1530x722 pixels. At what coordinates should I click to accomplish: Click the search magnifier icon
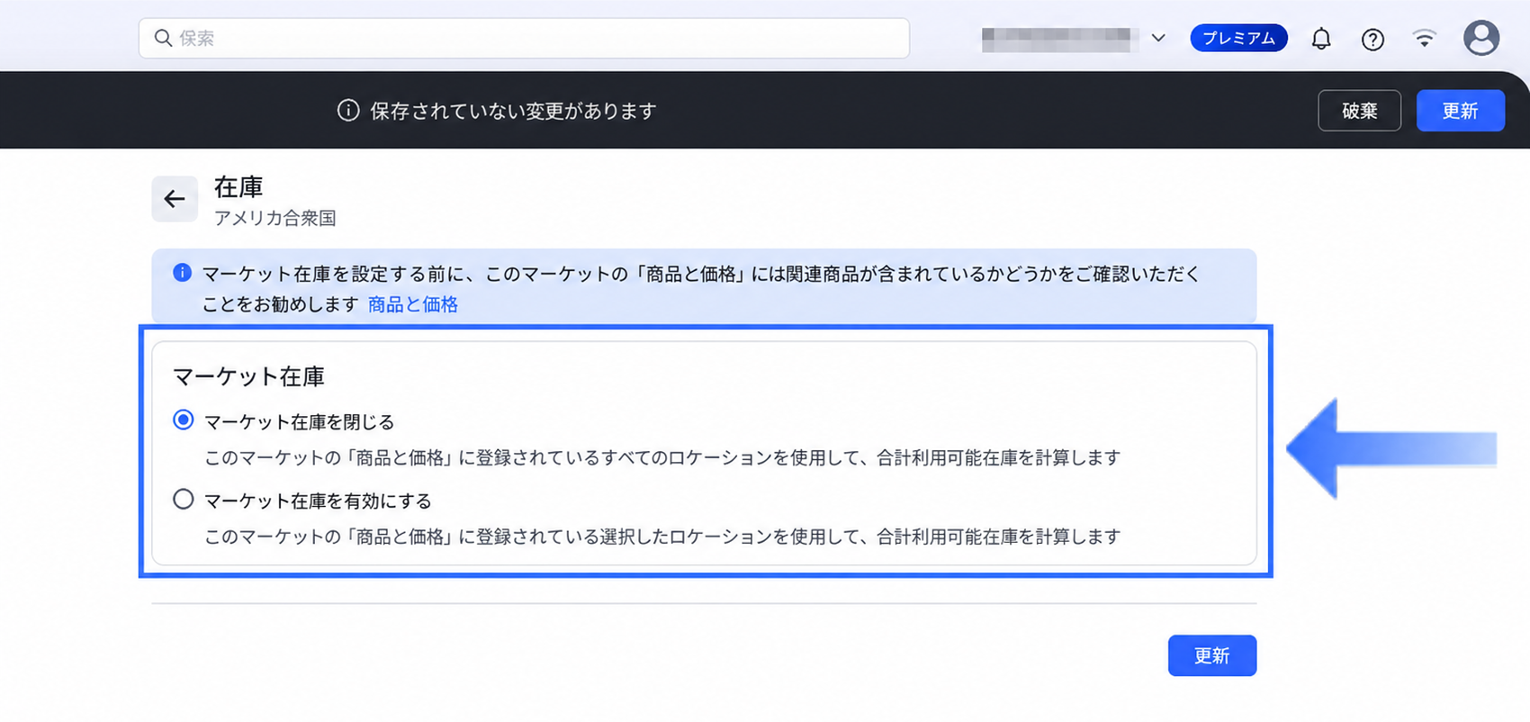(x=163, y=38)
